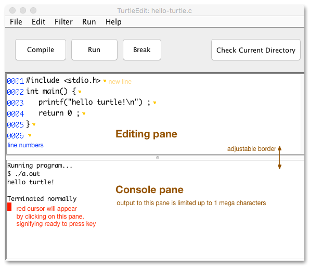The height and width of the screenshot is (266, 309).
Task: Click the red close window button
Action: pos(12,10)
